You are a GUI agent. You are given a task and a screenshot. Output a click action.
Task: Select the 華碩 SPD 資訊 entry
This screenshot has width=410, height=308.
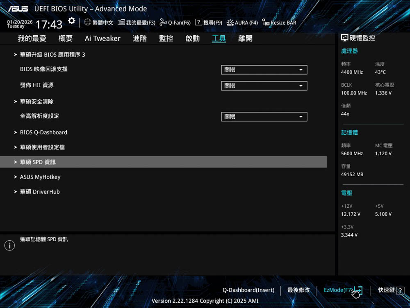point(38,162)
